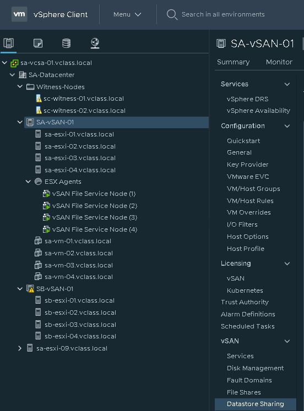
Task: Click the host icon of sb-esxi-02.vclass.local
Action: pos(38,313)
